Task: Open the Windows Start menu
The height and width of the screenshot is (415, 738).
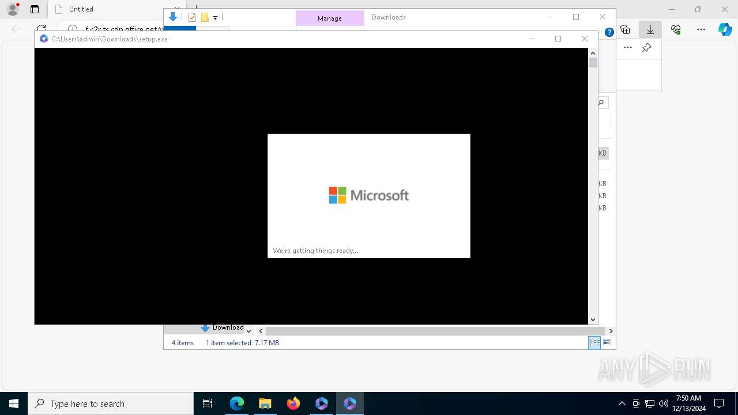Action: click(14, 403)
